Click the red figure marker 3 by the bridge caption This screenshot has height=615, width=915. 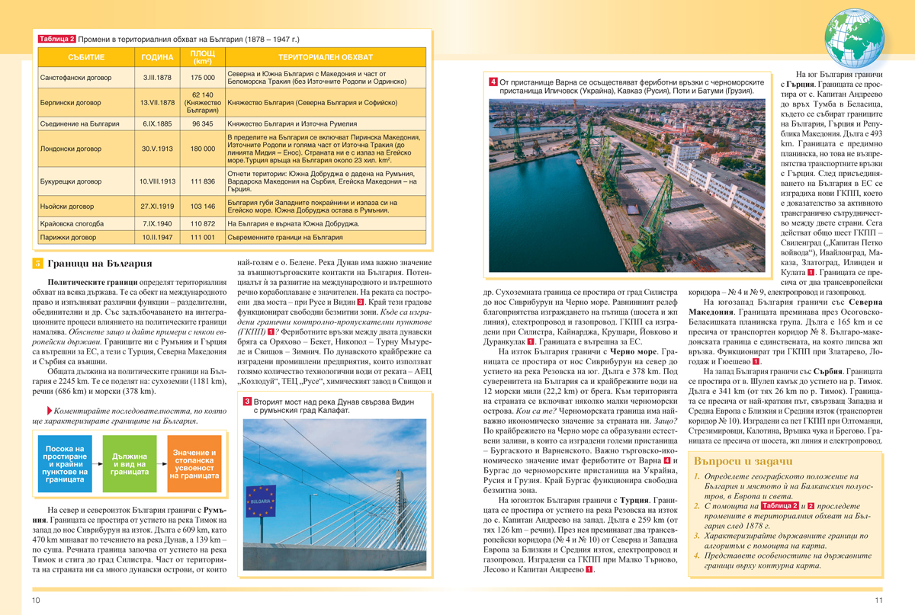248,401
